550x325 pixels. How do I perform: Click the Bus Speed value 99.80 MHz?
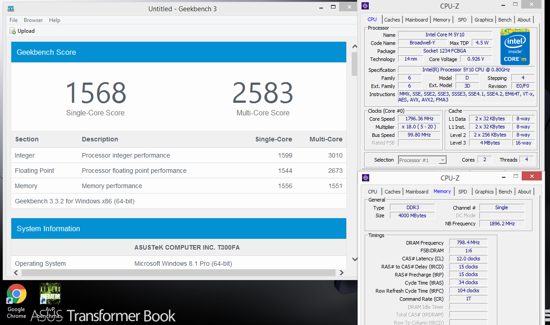pyautogui.click(x=419, y=135)
